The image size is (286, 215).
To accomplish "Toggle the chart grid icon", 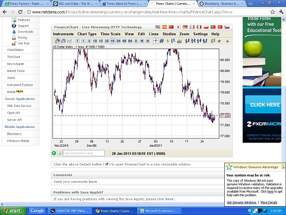I will click(162, 41).
